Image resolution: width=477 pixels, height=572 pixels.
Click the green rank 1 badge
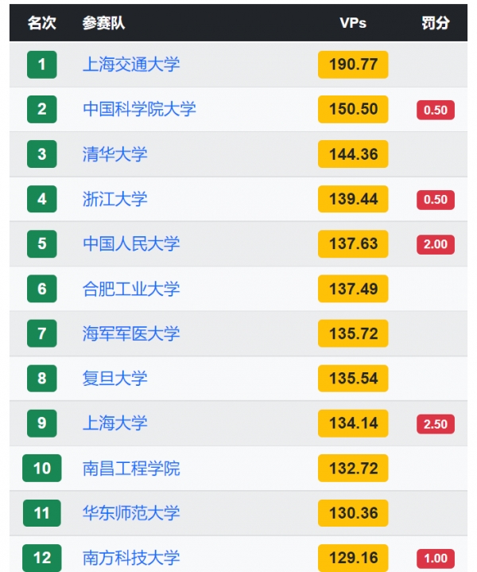pos(42,64)
